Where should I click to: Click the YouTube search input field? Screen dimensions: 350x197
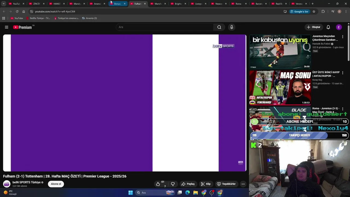[165, 27]
